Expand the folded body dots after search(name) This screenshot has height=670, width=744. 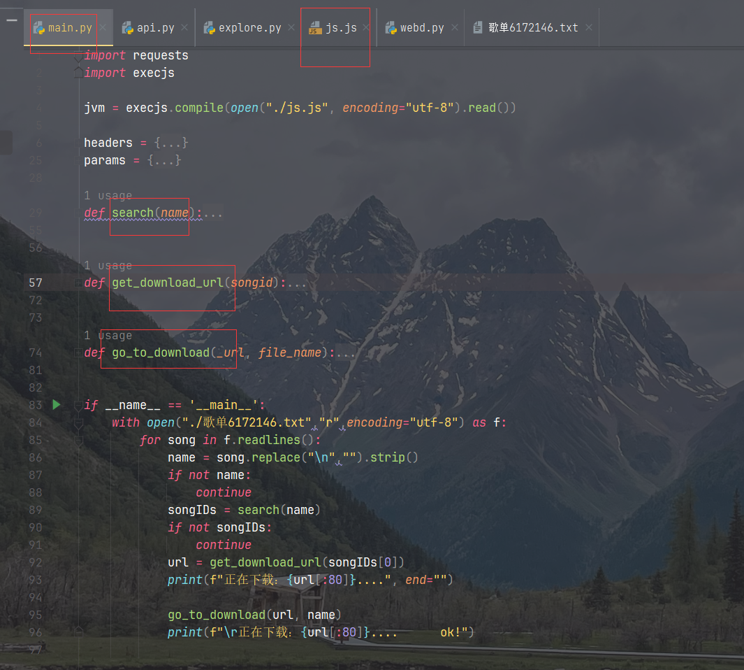(x=213, y=213)
